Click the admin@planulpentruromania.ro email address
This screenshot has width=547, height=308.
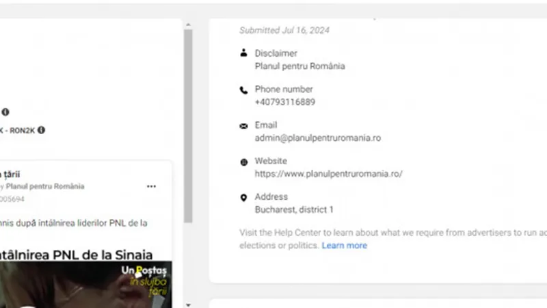[x=318, y=138]
